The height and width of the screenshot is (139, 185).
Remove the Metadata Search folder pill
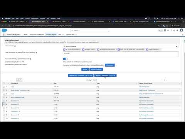[96, 49]
